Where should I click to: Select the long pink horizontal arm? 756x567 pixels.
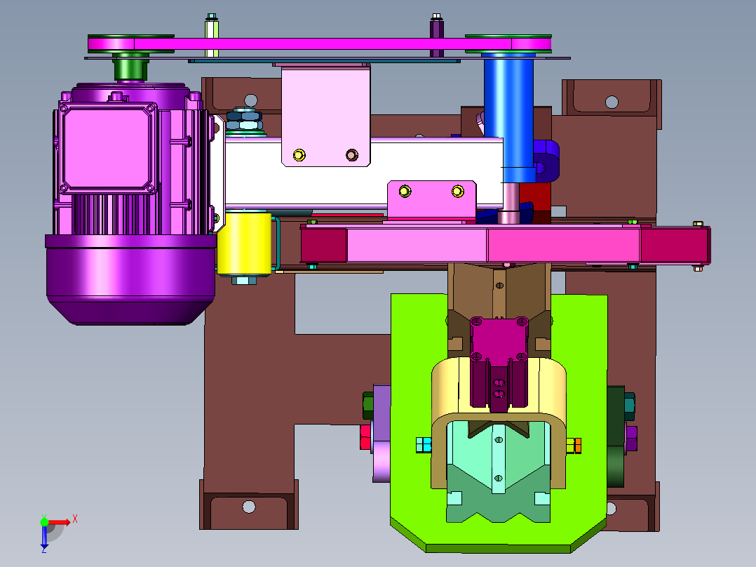505,245
